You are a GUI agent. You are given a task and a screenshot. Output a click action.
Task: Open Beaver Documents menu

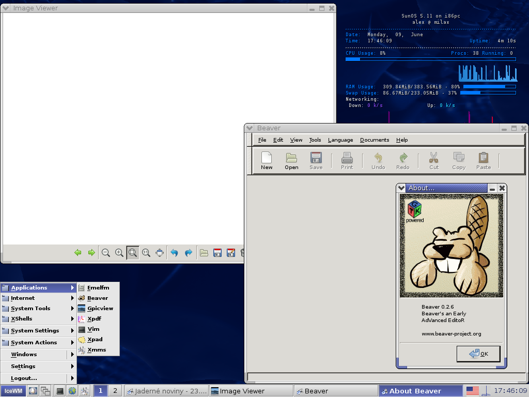(x=375, y=140)
